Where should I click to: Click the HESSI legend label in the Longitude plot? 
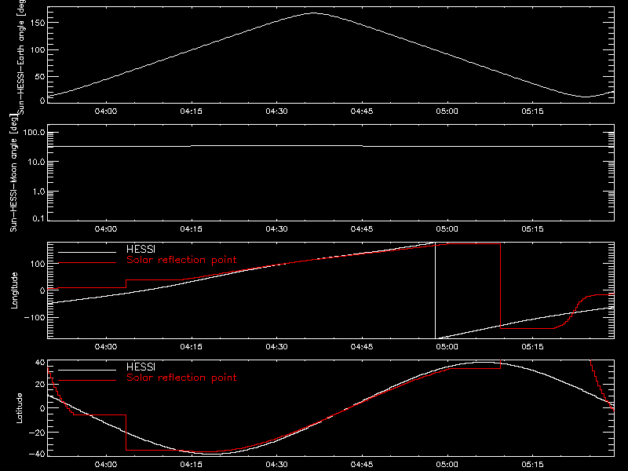click(x=141, y=249)
